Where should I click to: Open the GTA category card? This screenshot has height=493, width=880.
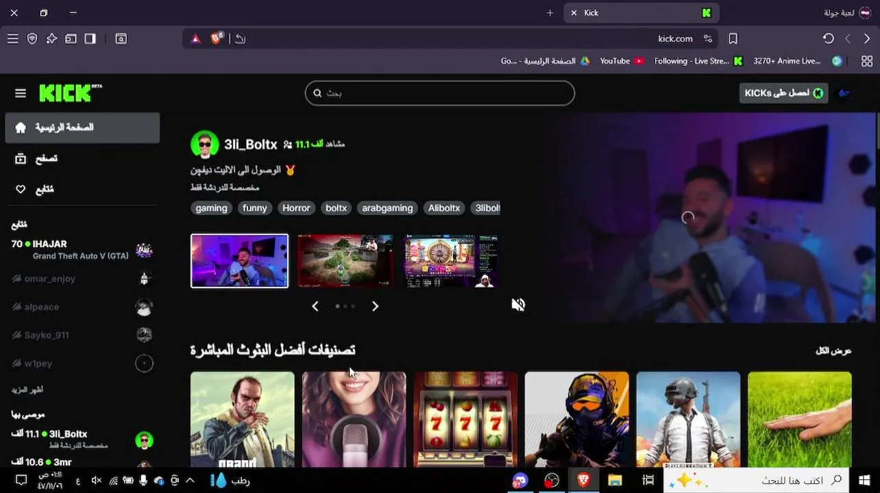243,419
